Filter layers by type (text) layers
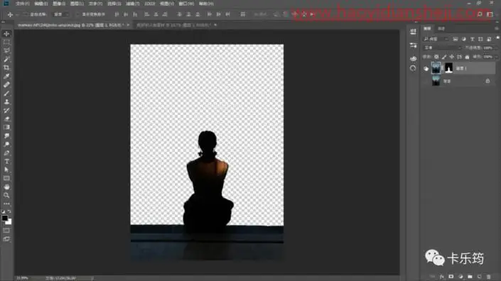The image size is (501, 281). point(473,39)
